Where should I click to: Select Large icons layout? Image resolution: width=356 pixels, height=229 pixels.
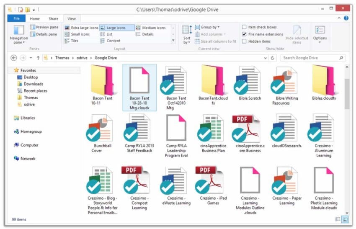click(x=117, y=28)
